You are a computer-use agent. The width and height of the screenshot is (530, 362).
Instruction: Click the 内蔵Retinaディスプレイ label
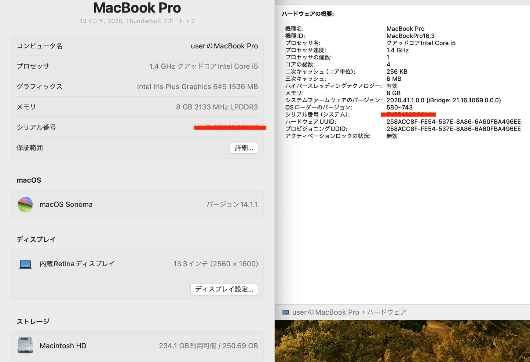click(77, 264)
